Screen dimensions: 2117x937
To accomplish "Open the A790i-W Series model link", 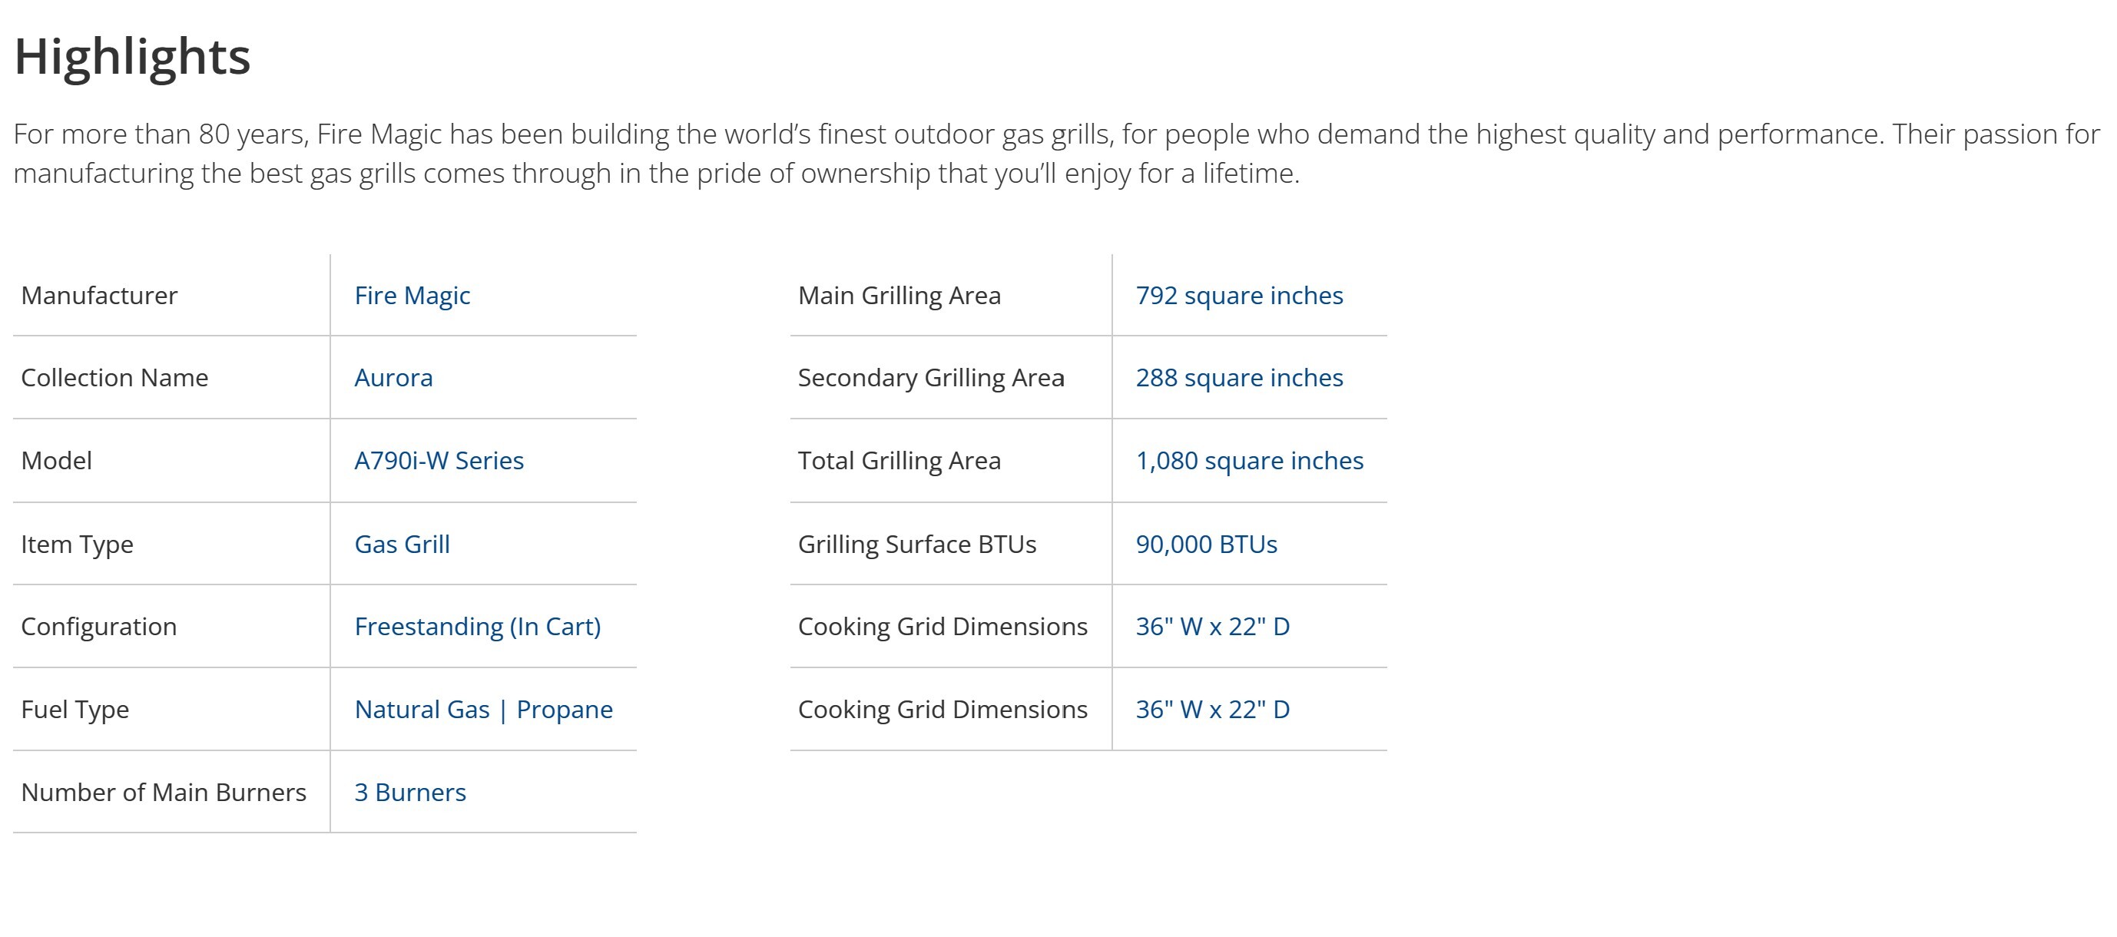I will pyautogui.click(x=439, y=460).
